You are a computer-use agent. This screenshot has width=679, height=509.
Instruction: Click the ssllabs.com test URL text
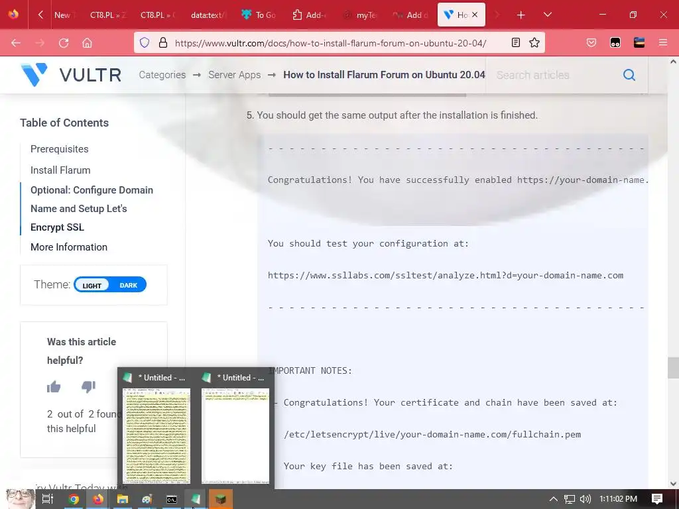446,275
